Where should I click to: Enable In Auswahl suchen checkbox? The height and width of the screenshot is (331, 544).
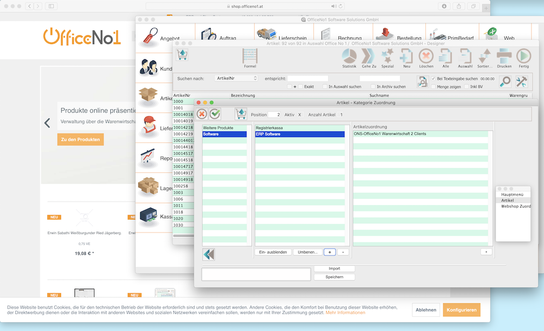(x=325, y=86)
